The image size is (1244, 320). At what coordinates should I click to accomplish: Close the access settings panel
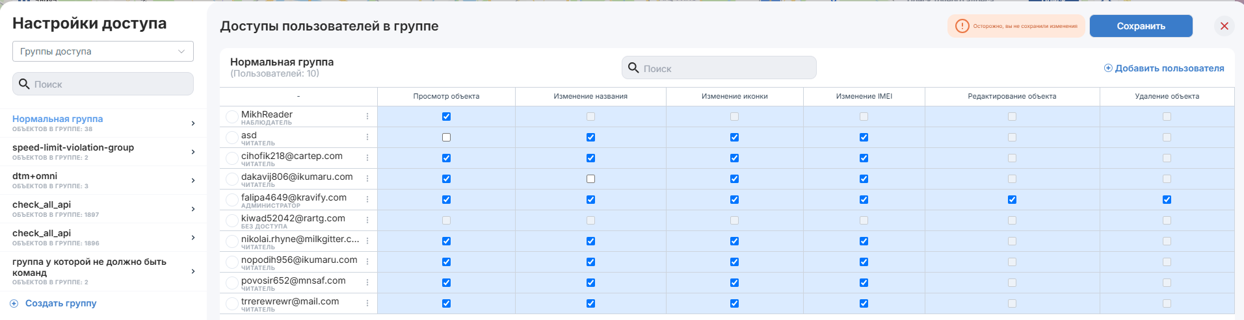pyautogui.click(x=1224, y=26)
